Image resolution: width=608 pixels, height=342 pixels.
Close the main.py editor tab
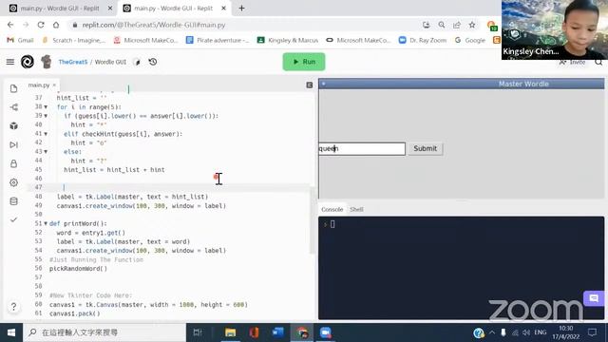pos(54,85)
